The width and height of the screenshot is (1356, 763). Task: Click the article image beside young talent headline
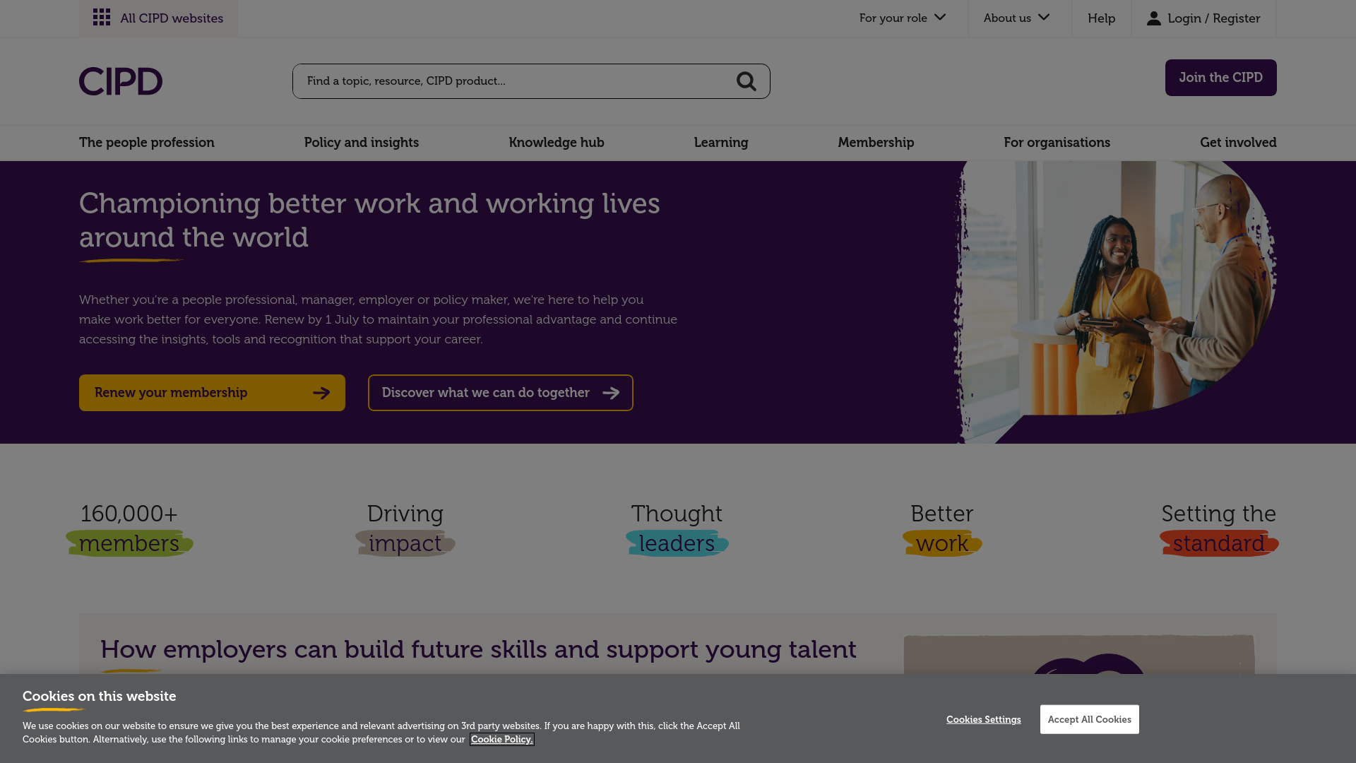click(1079, 655)
